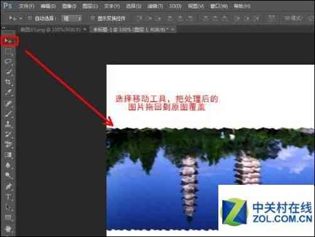Image resolution: width=315 pixels, height=237 pixels.
Task: Open the 文件(F) menu
Action: [x=26, y=6]
